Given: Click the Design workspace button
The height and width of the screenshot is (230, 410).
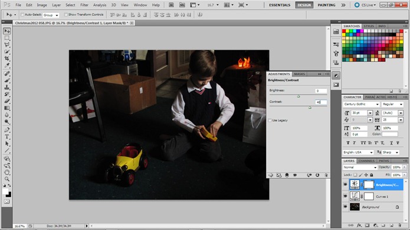Looking at the screenshot, I should point(304,5).
